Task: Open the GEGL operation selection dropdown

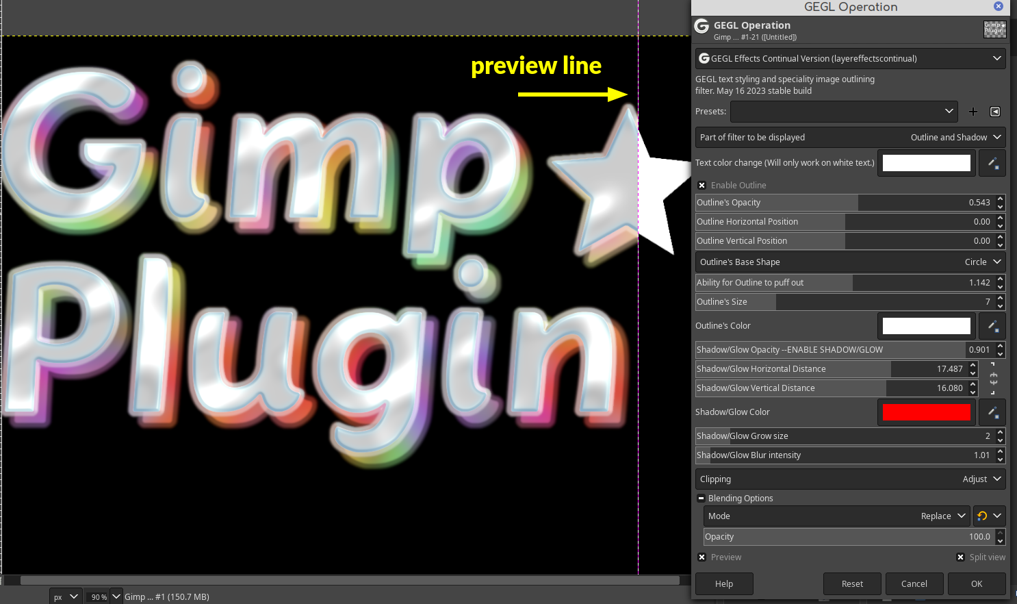Action: tap(851, 58)
